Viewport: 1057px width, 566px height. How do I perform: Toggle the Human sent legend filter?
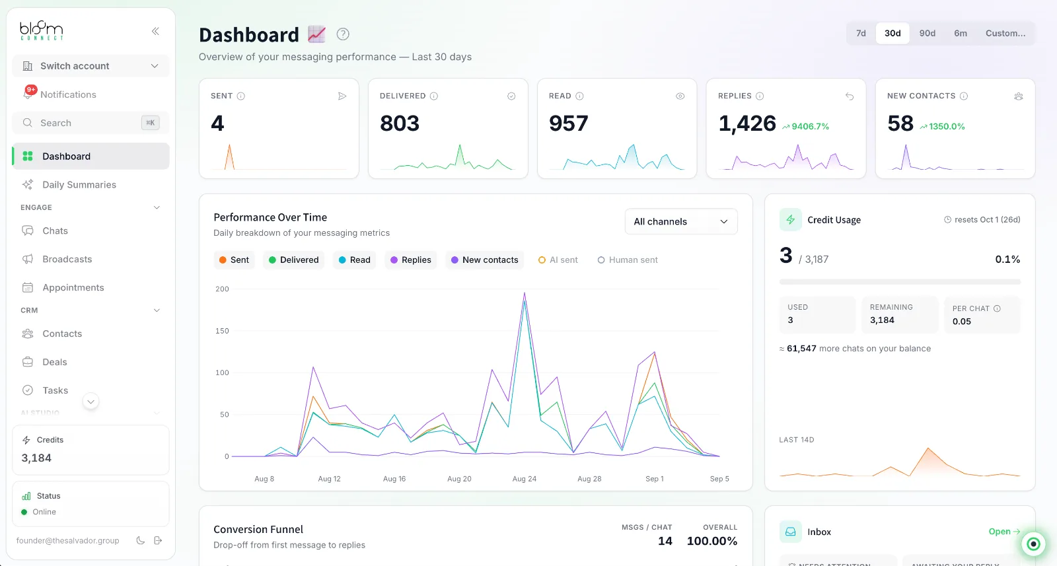(628, 260)
